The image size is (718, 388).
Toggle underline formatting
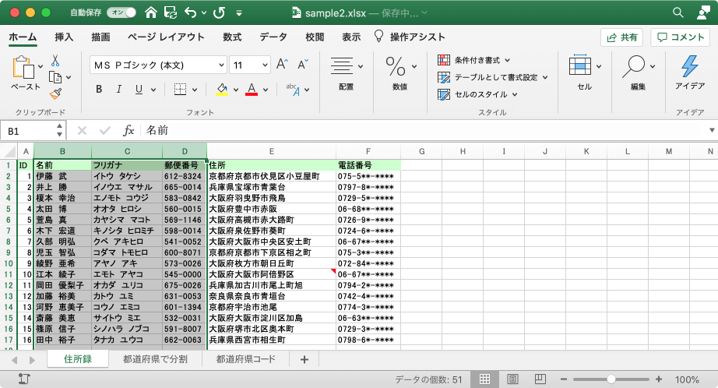[139, 90]
